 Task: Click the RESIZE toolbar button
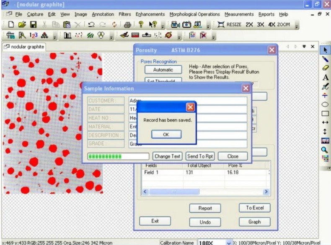coord(229,25)
